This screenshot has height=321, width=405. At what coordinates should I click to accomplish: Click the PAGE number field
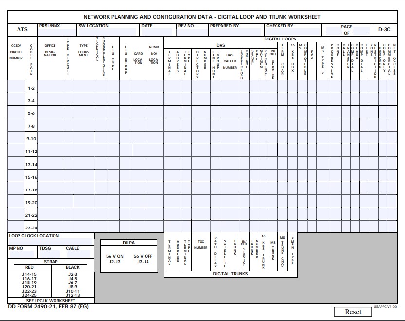tap(333, 31)
